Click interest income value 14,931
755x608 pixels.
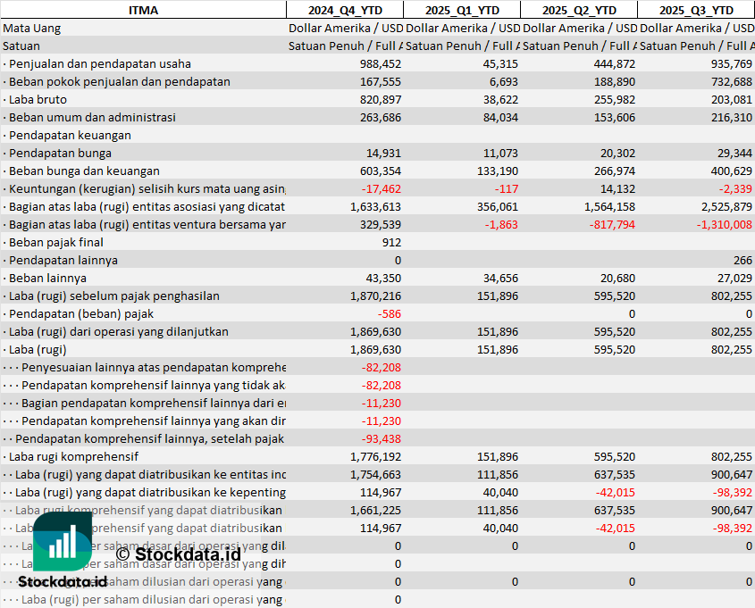[383, 153]
